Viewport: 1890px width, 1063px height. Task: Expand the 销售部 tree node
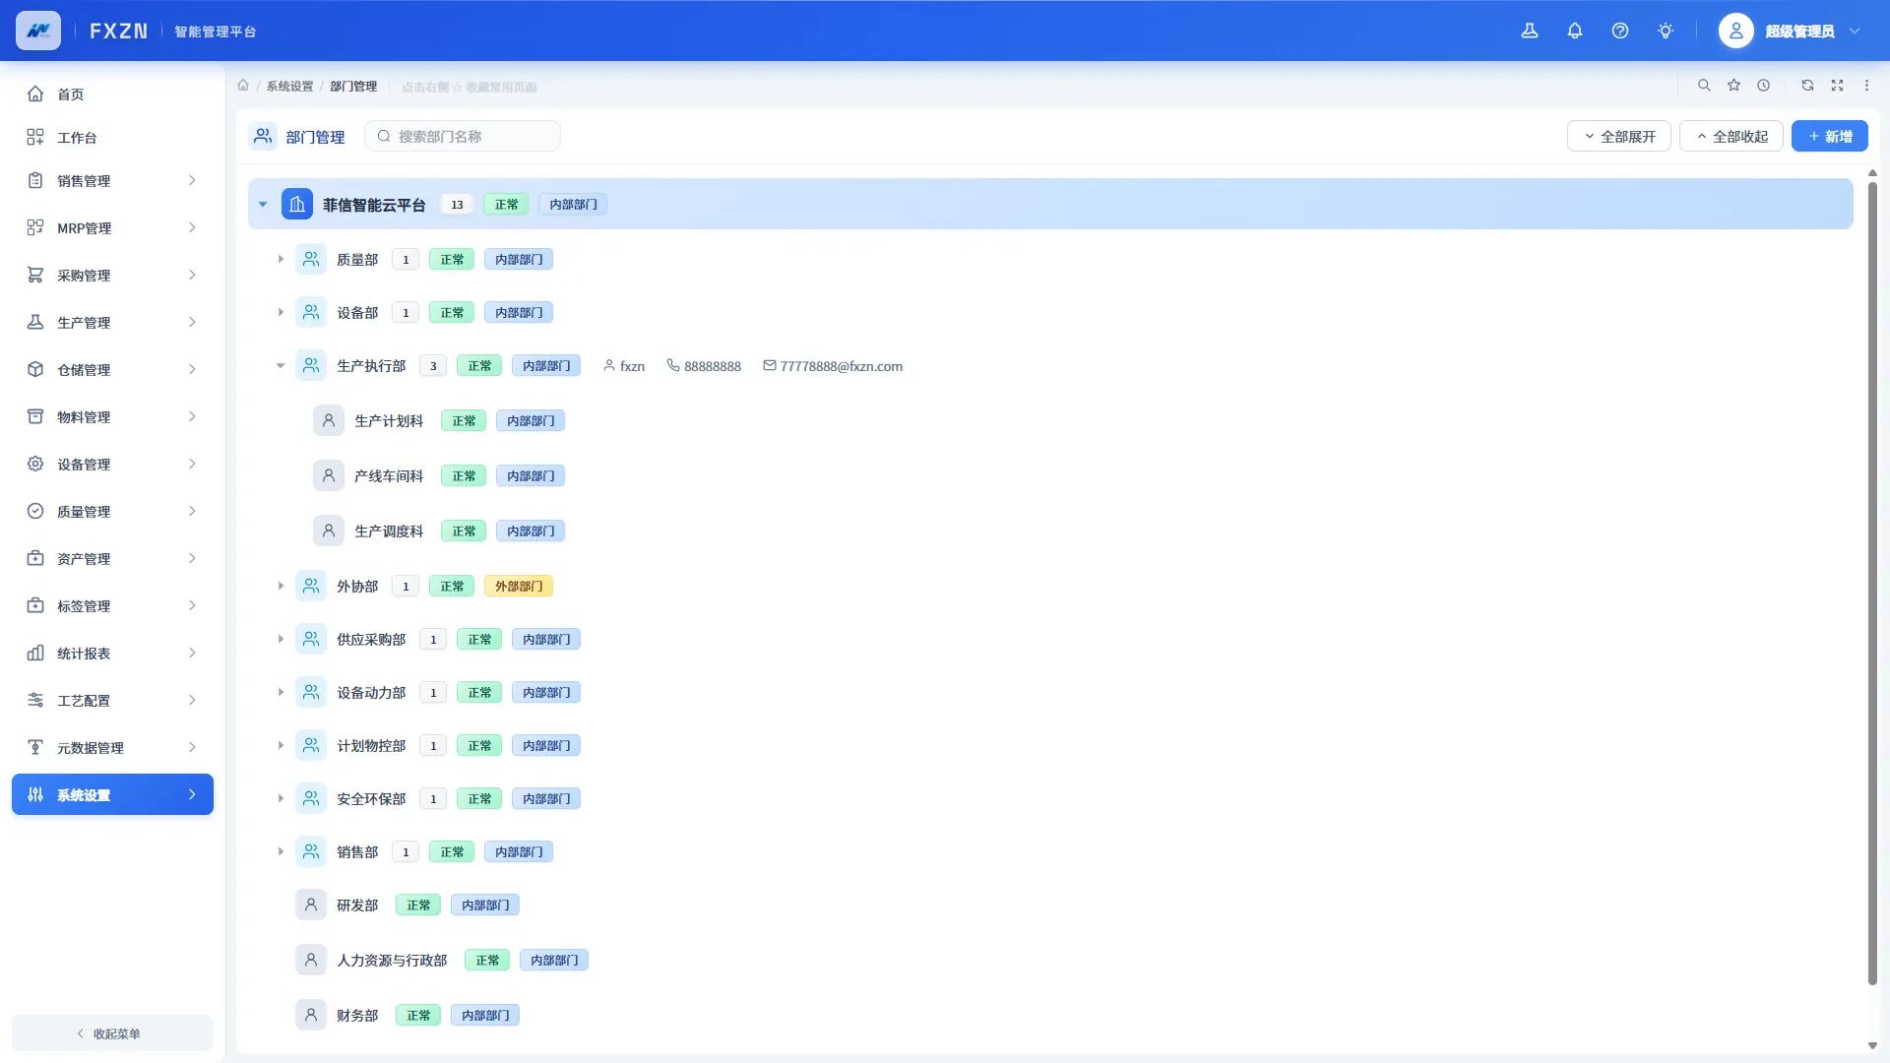pyautogui.click(x=281, y=851)
